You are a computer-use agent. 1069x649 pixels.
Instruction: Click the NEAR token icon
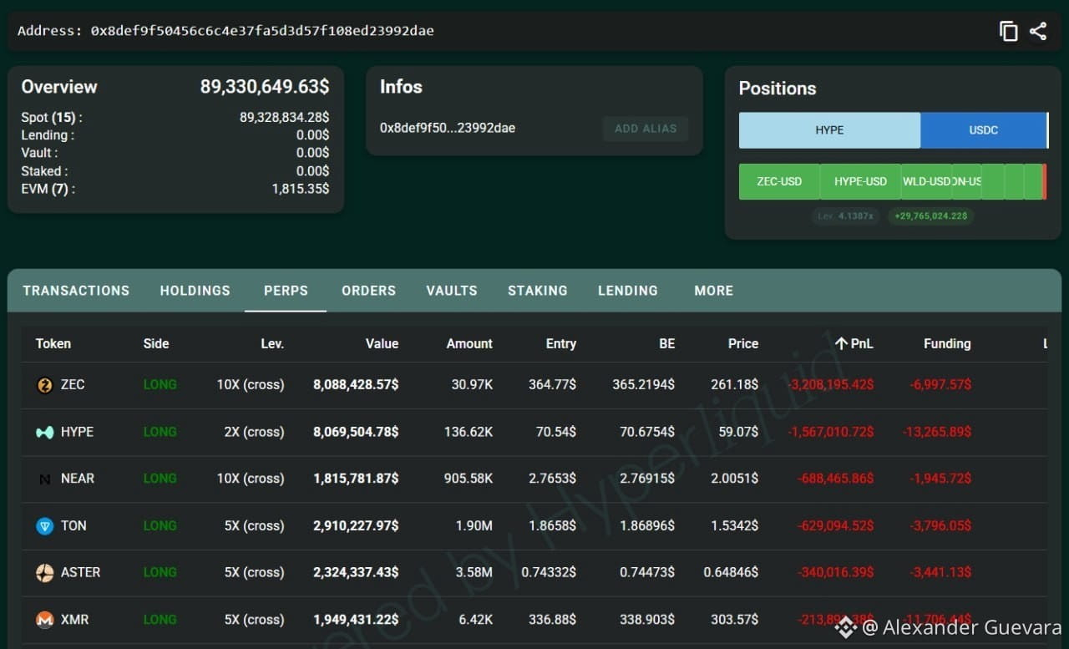point(45,479)
